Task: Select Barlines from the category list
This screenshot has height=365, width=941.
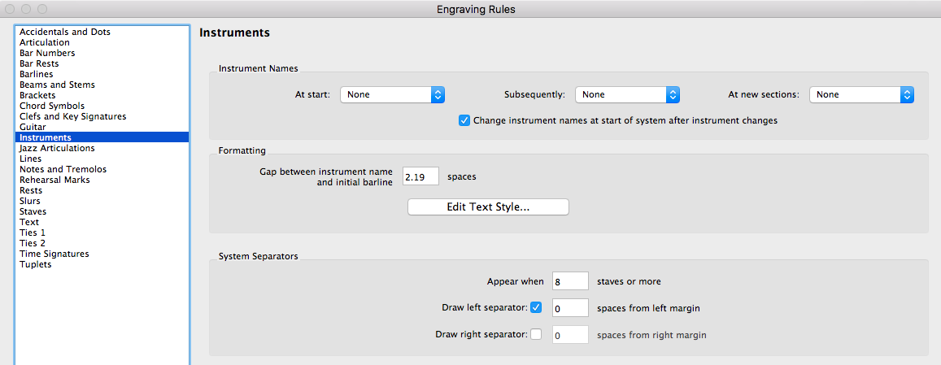Action: click(37, 74)
